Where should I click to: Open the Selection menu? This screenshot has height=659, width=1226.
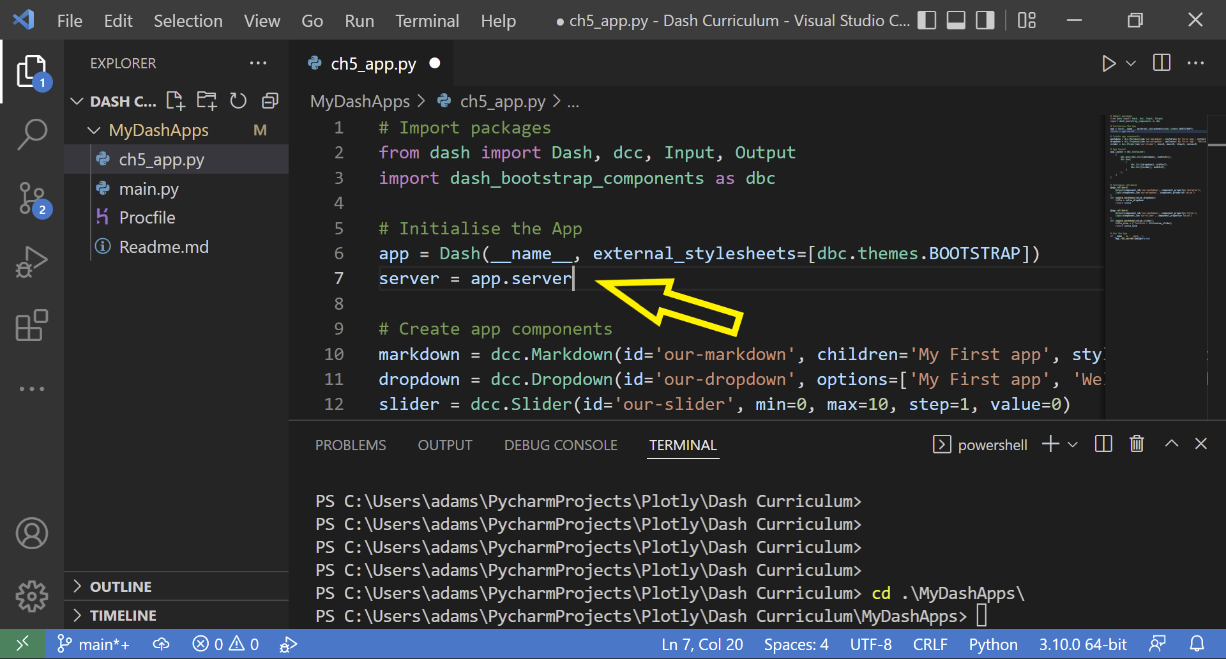click(x=188, y=21)
